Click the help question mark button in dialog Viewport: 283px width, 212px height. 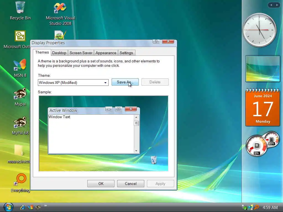[x=156, y=41]
